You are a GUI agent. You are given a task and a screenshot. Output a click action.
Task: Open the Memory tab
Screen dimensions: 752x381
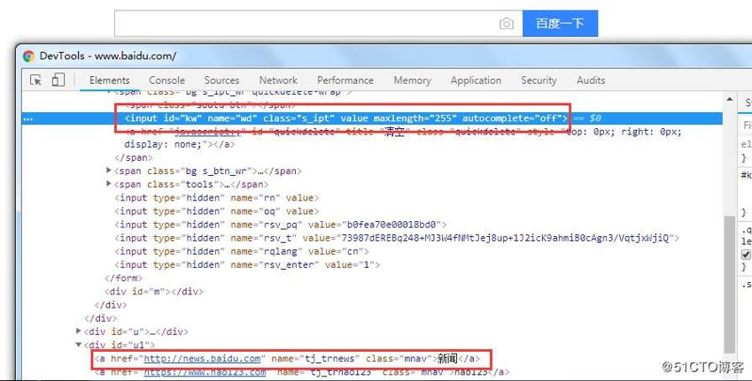[x=413, y=80]
